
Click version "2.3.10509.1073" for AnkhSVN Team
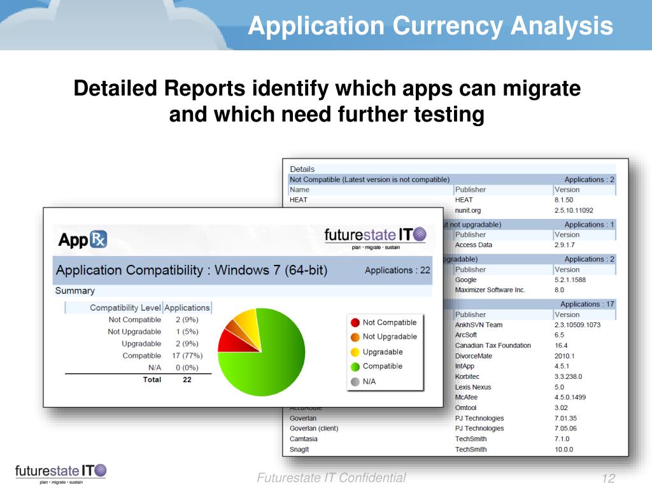click(578, 325)
